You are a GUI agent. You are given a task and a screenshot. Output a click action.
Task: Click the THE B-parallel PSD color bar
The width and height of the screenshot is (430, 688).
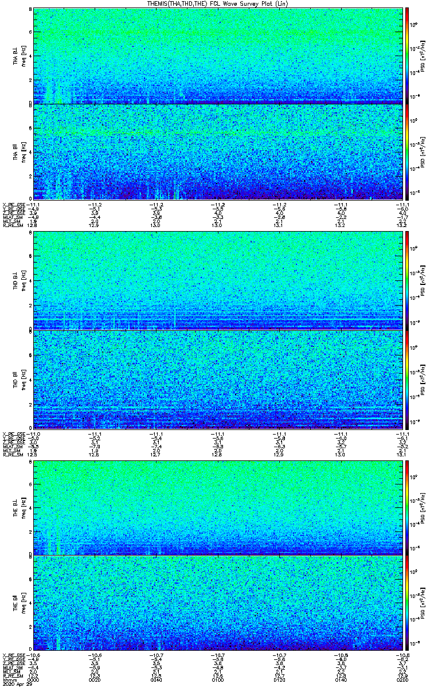[407, 603]
